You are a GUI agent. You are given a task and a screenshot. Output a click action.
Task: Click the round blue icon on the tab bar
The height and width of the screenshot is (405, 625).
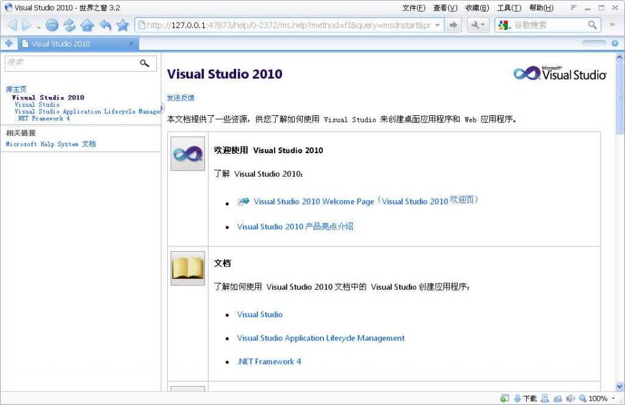point(615,43)
